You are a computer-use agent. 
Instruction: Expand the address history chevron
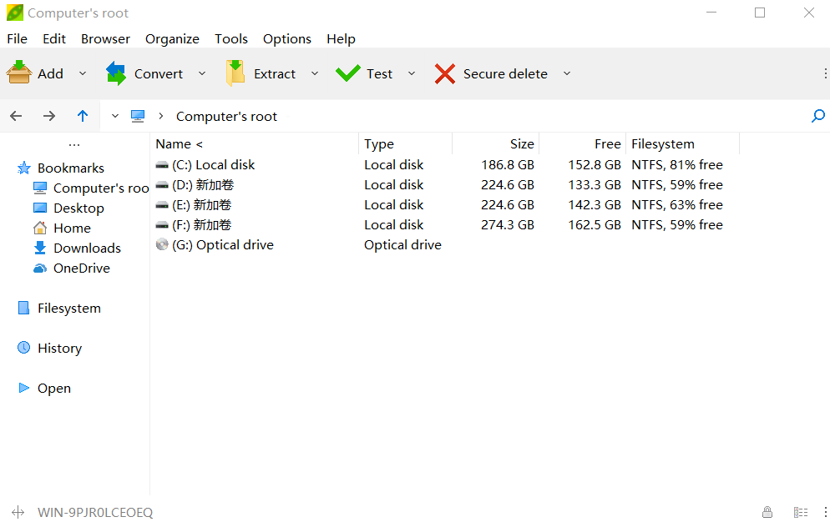pyautogui.click(x=115, y=116)
